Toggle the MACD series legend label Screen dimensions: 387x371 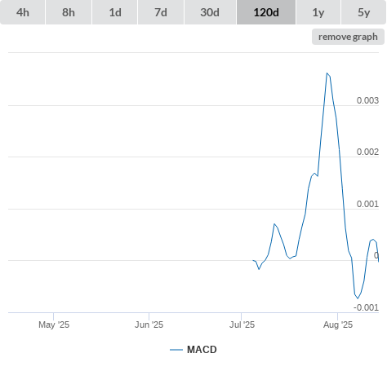[202, 350]
